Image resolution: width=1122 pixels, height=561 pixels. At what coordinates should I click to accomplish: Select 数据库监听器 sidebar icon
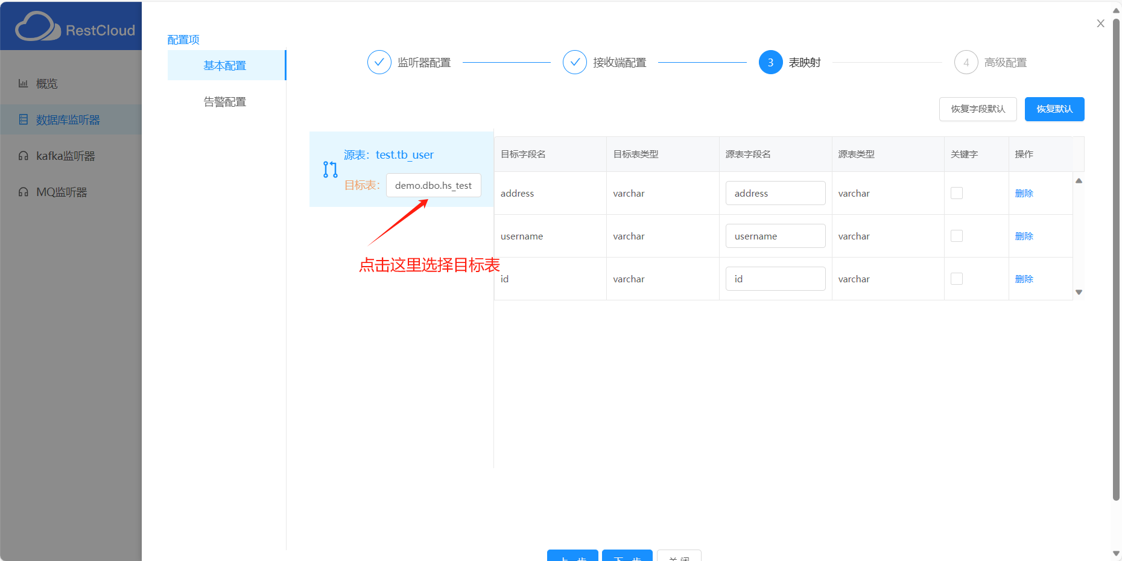[23, 119]
